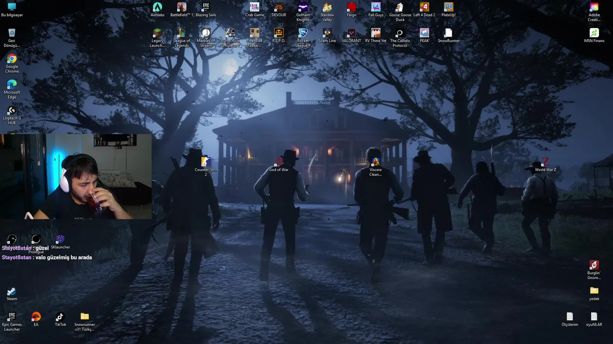Select the Marbles on Stream shortcut

206,38
